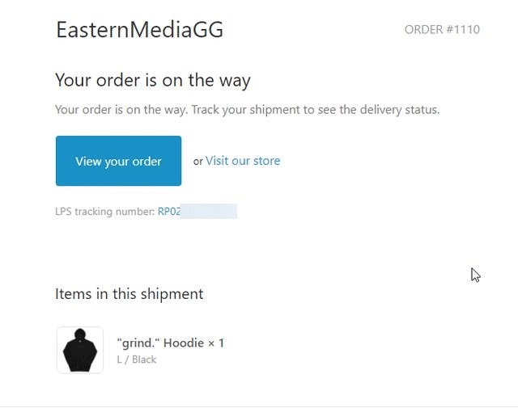This screenshot has height=408, width=518.
Task: Click the Your order is on the way heading
Action: 153,80
